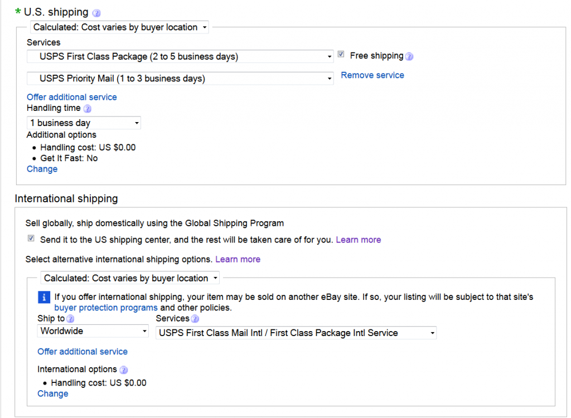Click the U.S. shipping heading text
The image size is (571, 418).
[x=56, y=12]
